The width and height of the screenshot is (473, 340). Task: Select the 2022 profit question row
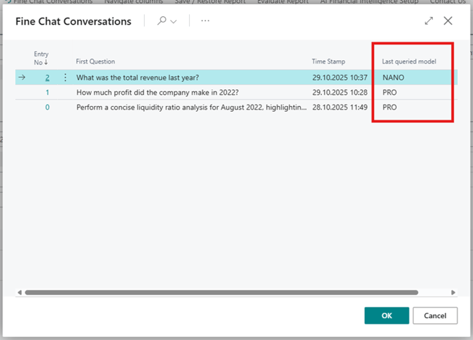(162, 93)
